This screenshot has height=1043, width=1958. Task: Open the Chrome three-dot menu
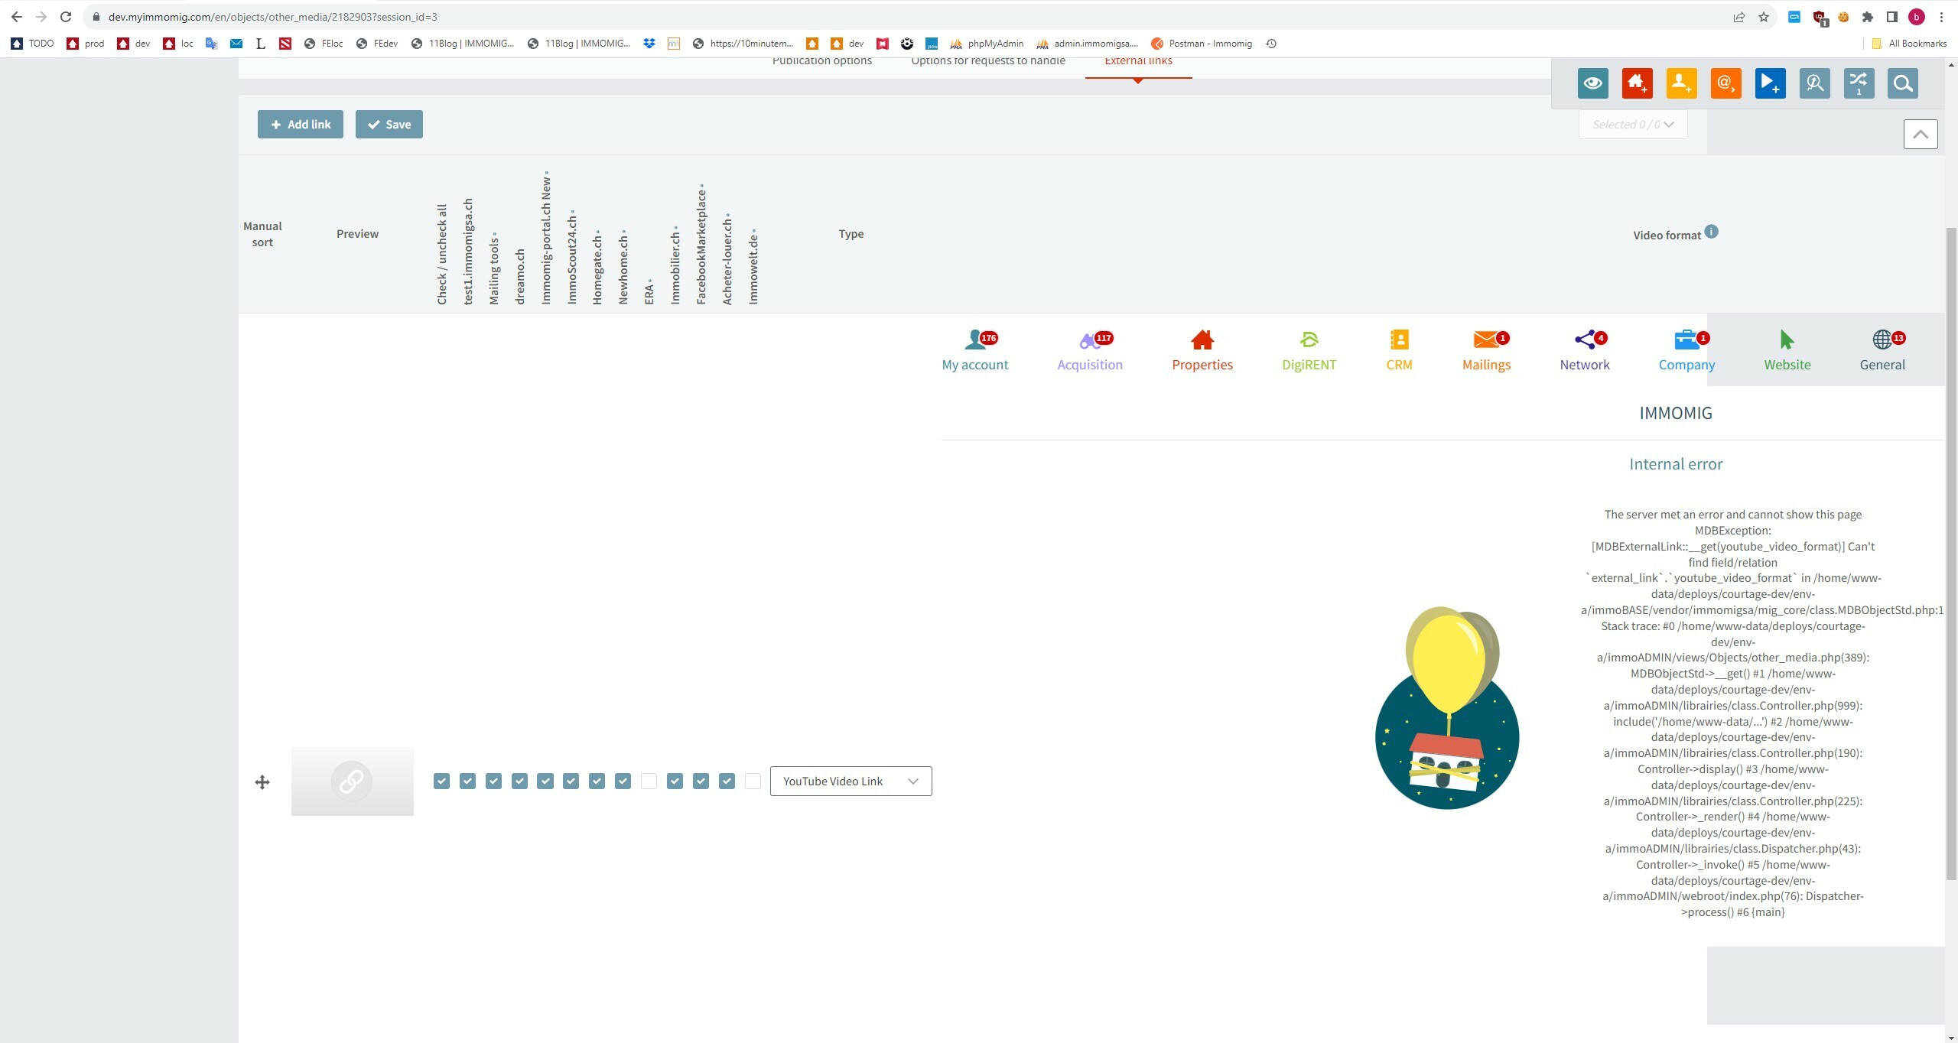1941,17
